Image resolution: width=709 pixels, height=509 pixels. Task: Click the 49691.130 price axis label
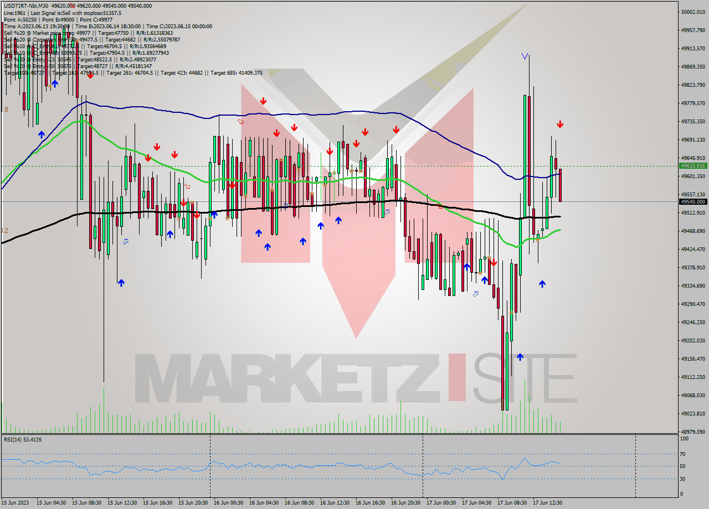[x=694, y=139]
